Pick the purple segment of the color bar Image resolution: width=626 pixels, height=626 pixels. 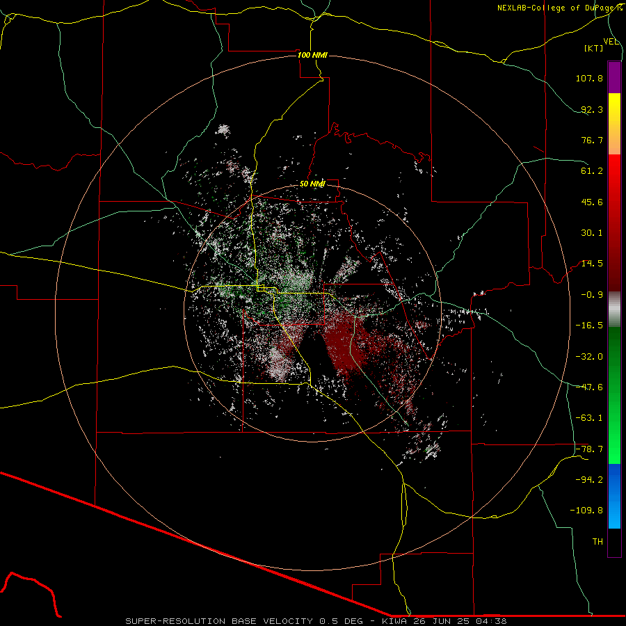pos(614,77)
